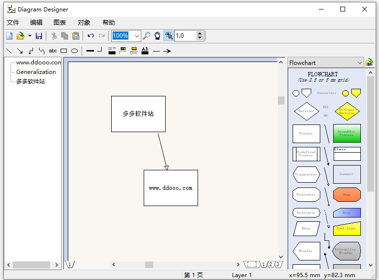The width and height of the screenshot is (379, 280).
Task: Pick the Class shape
Action: coord(347,154)
